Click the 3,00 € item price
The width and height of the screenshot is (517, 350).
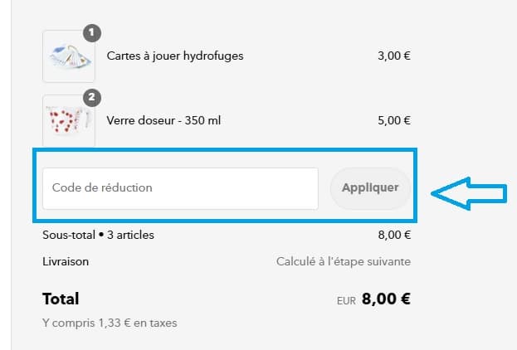394,56
